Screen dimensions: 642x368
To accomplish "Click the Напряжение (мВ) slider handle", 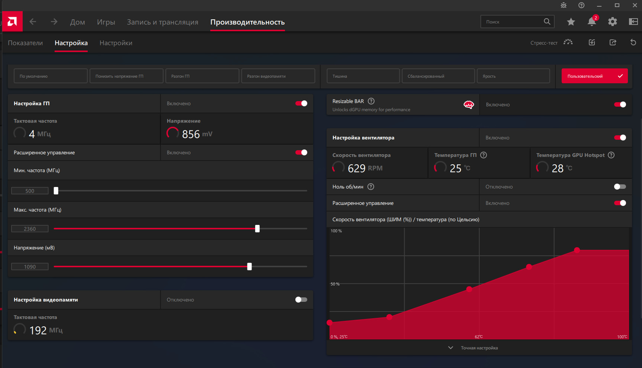I will (250, 267).
